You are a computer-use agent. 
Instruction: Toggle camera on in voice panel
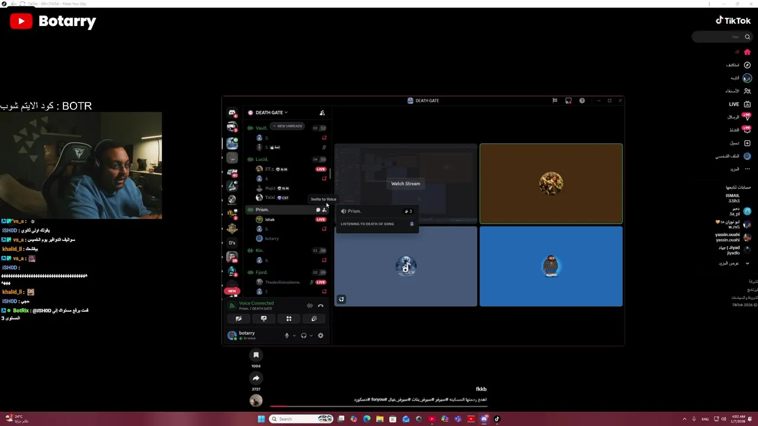(239, 318)
